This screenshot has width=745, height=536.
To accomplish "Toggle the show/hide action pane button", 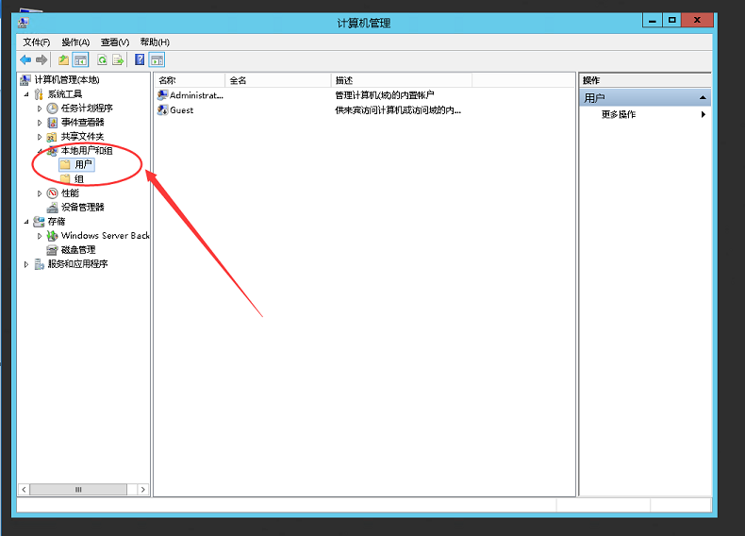I will pos(157,60).
